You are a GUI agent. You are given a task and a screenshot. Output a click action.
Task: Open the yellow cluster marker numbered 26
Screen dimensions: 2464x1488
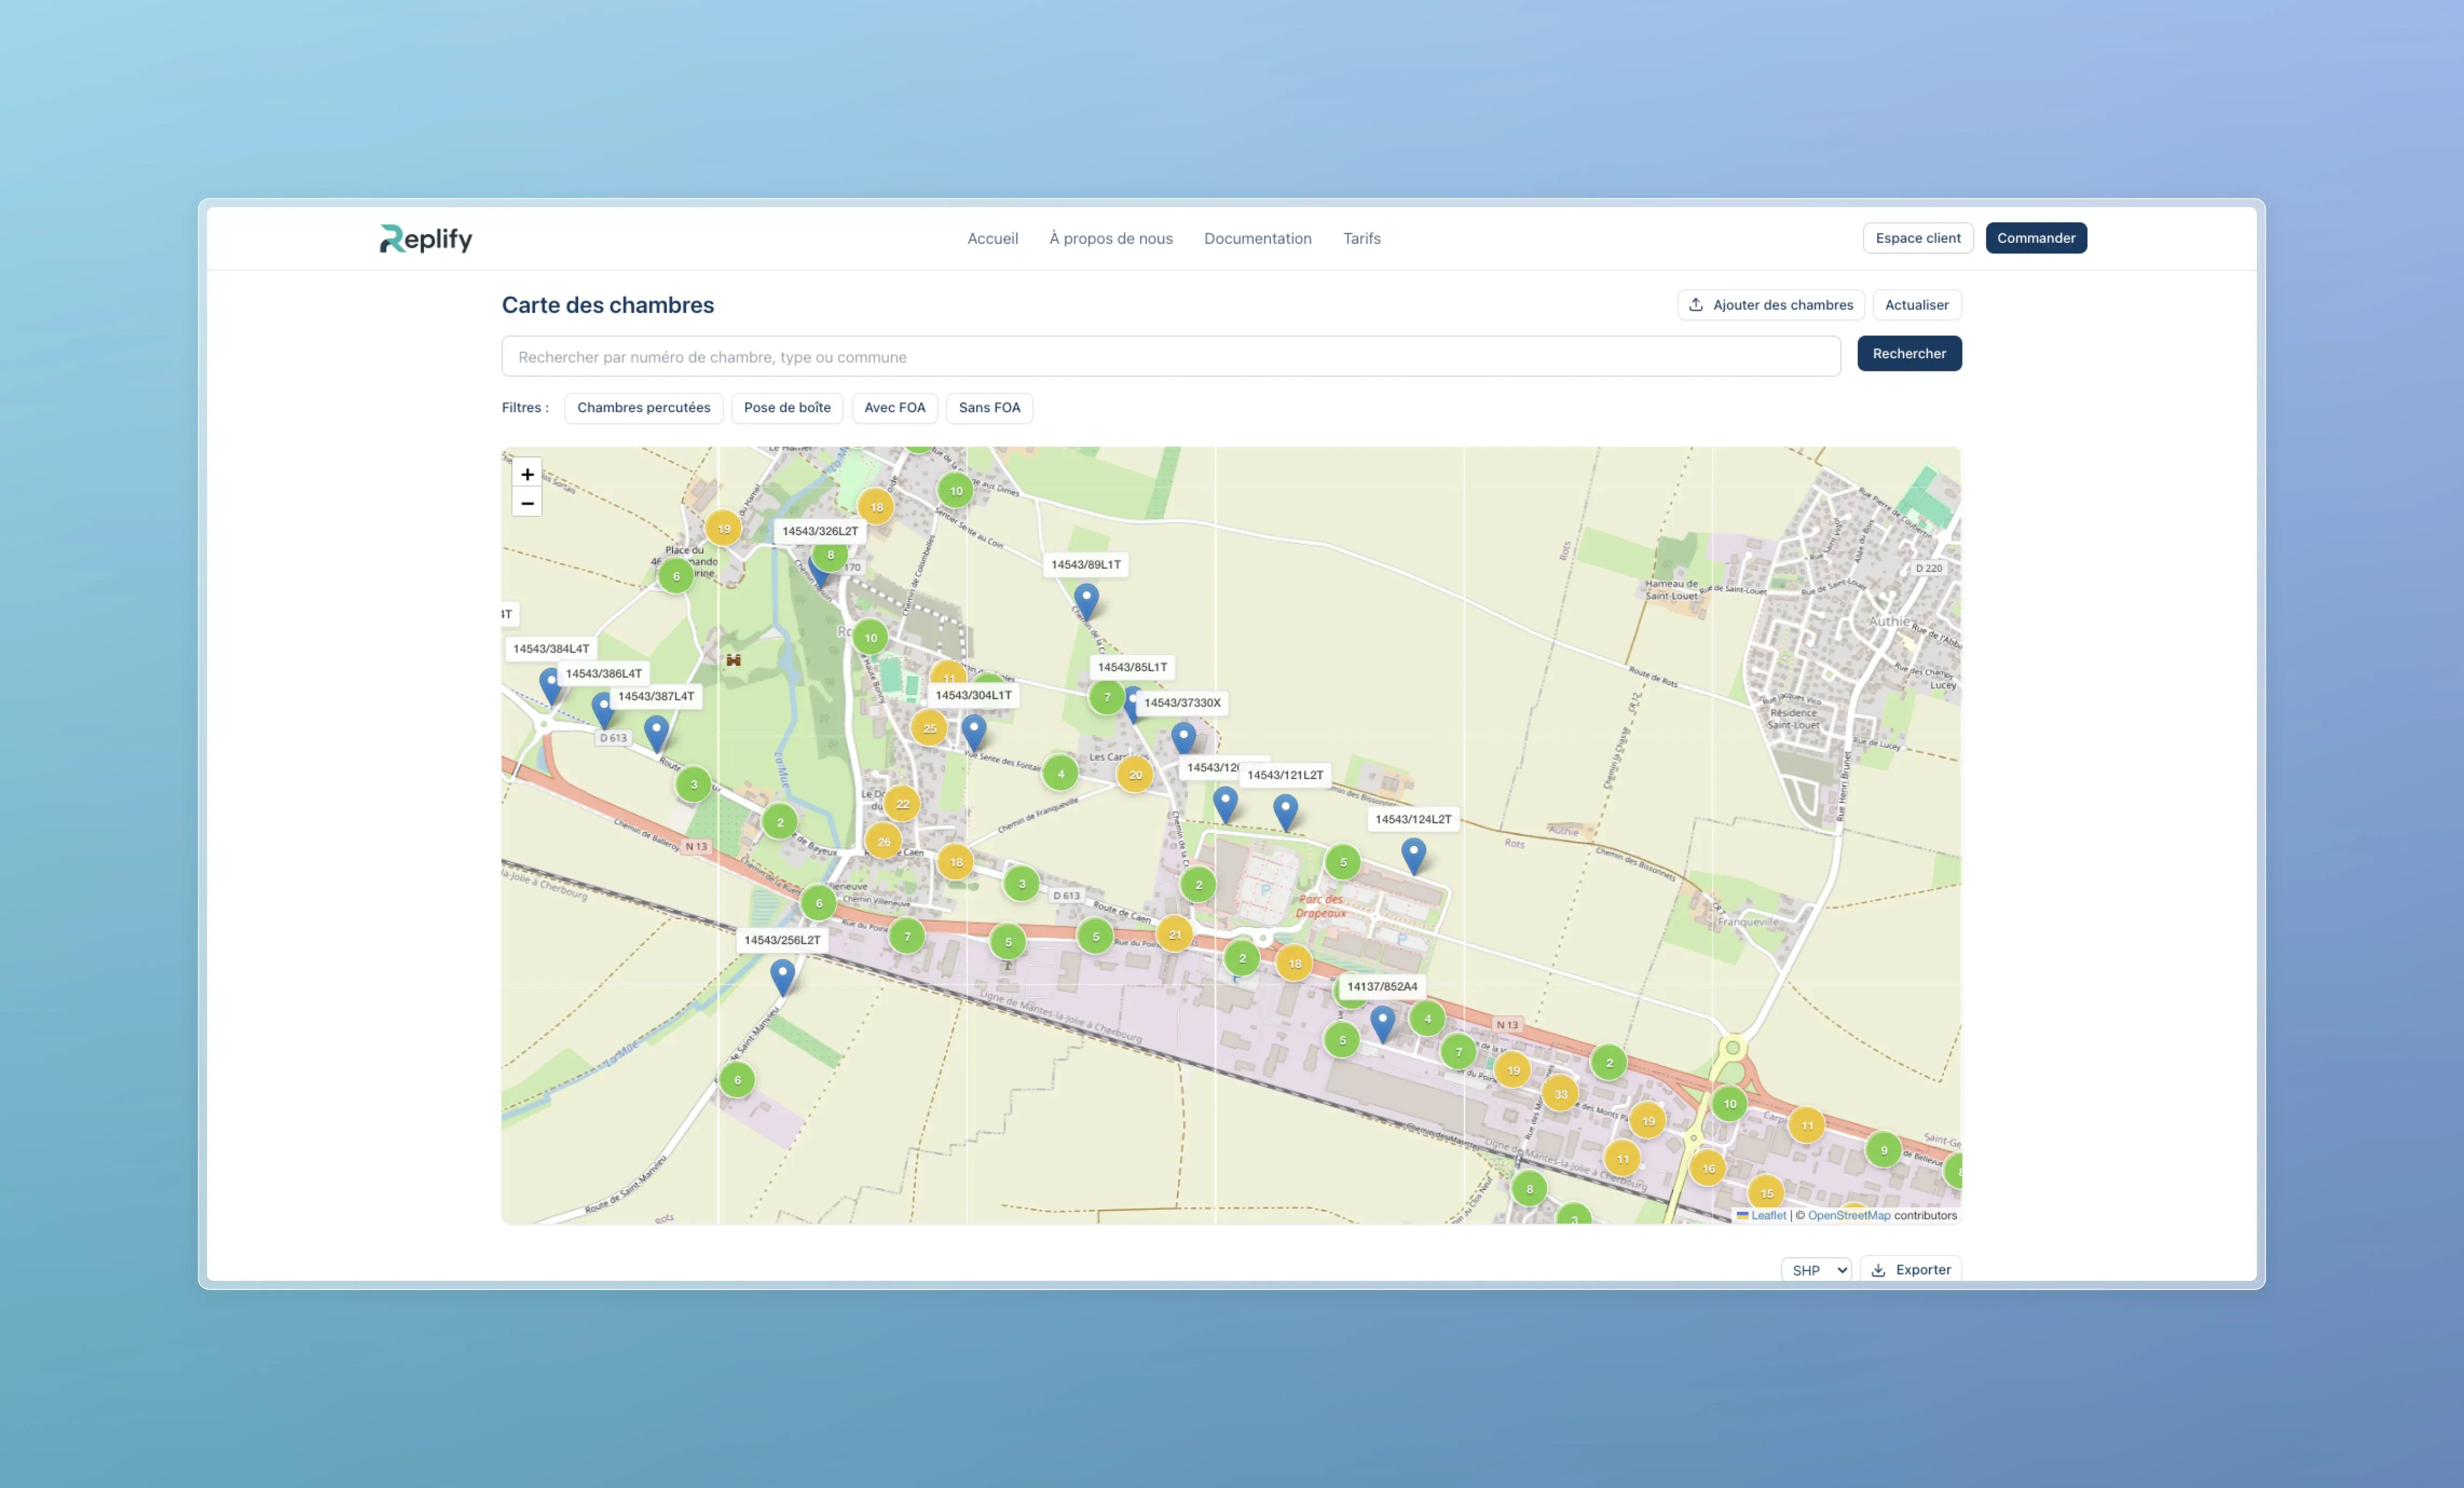(883, 842)
